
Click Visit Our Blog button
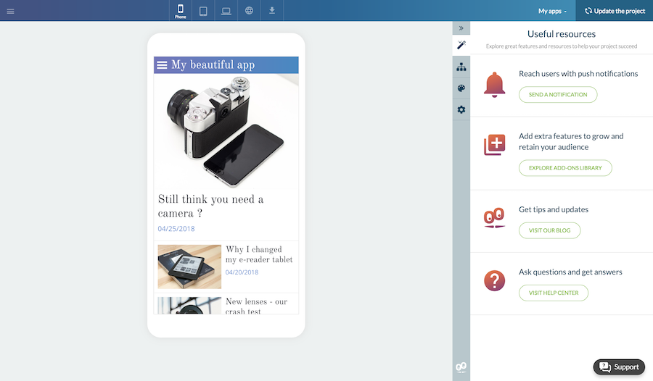(549, 230)
